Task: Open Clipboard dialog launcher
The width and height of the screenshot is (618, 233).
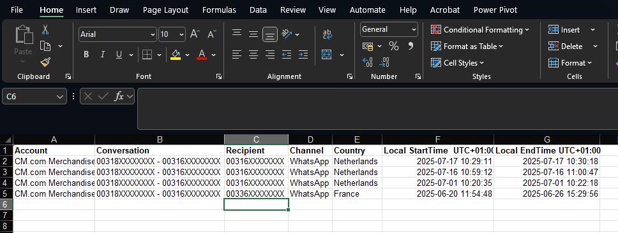Action: pyautogui.click(x=68, y=76)
